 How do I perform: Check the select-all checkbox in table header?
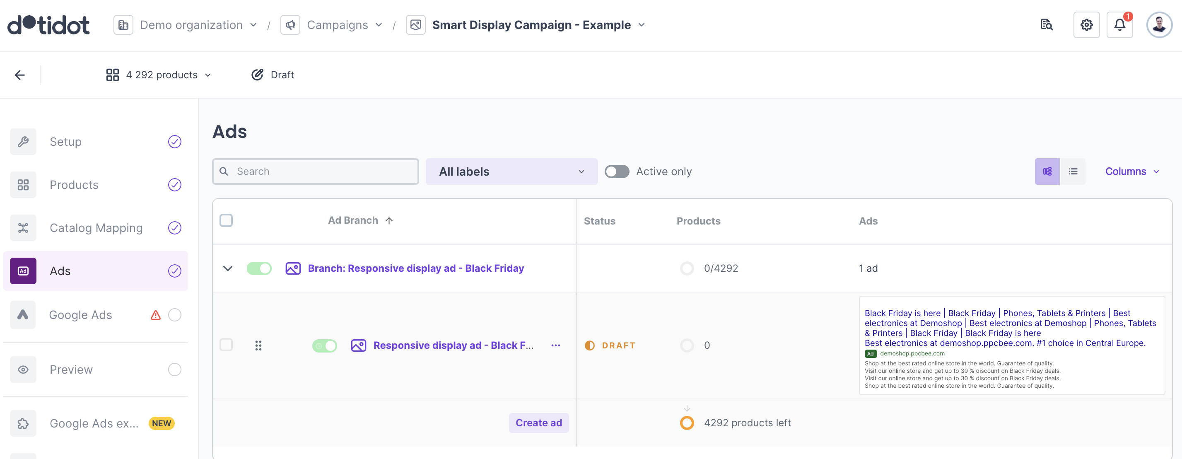click(226, 220)
